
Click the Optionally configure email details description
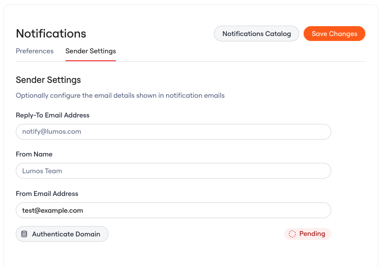[x=120, y=95]
